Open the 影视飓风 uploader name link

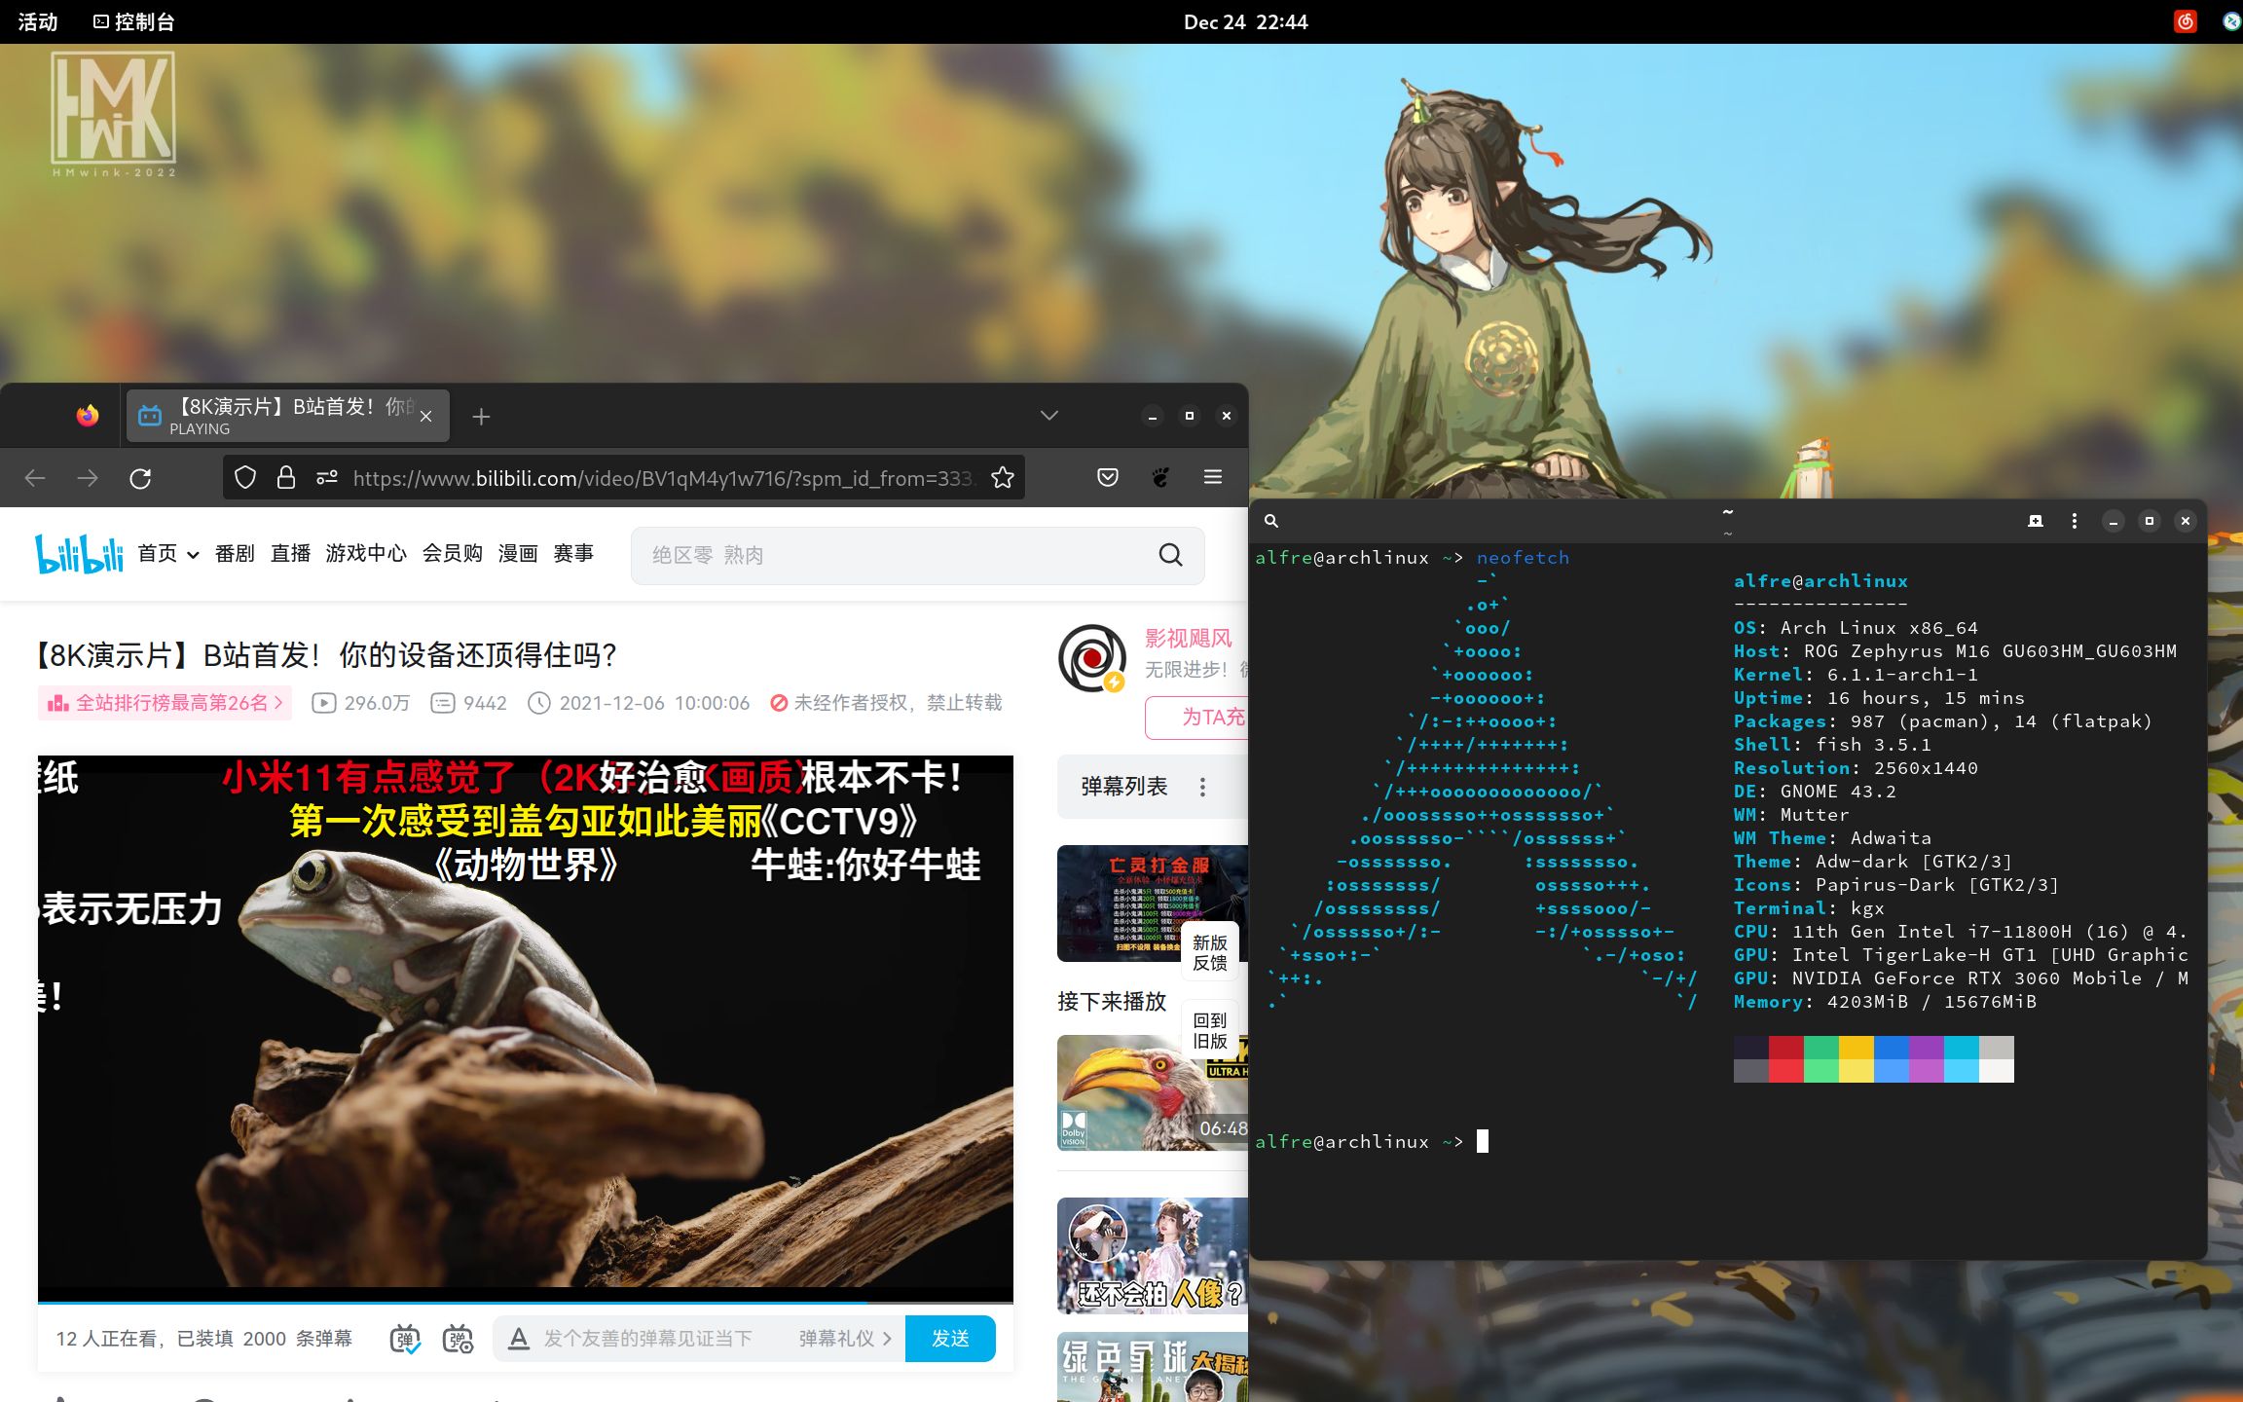[x=1189, y=639]
